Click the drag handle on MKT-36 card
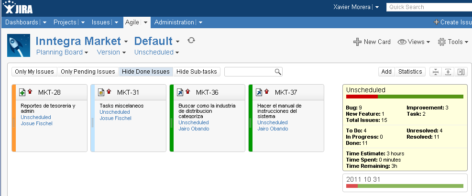Screen dimensions: 472x196 coord(172,118)
